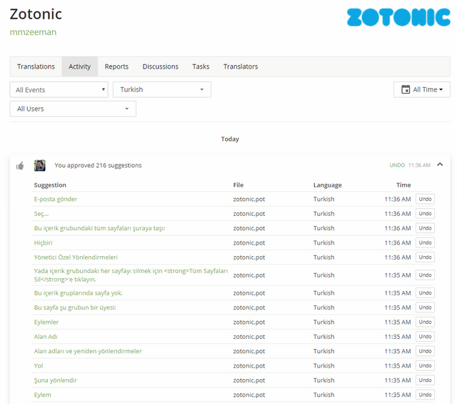
Task: Undo the 'Eylem' approval
Action: click(425, 395)
